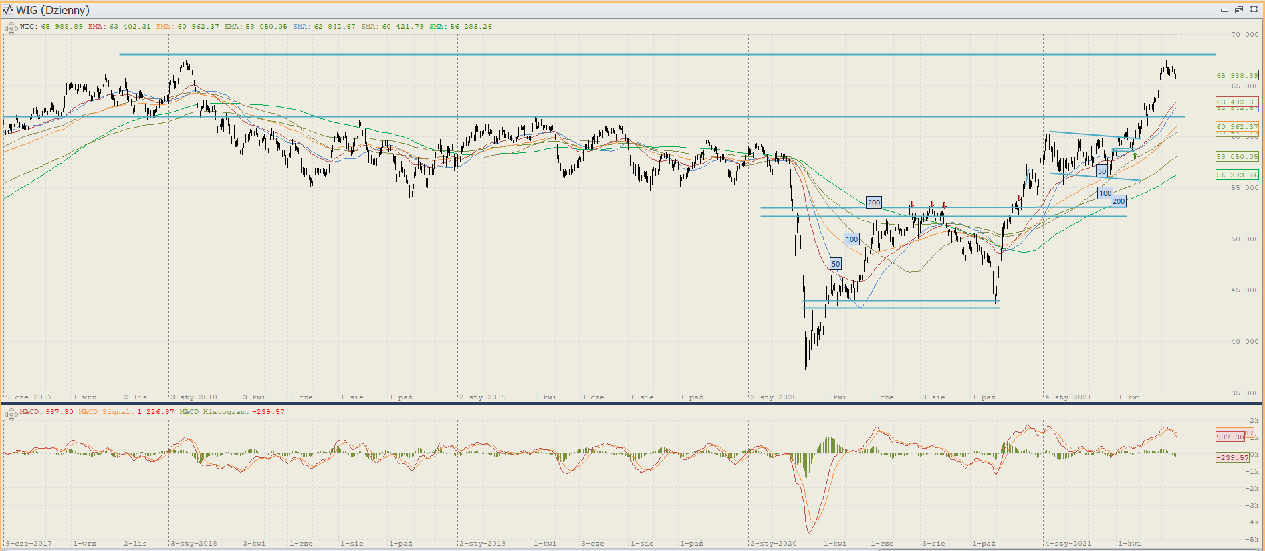Click the WIG: 65 988.89 legend entry
1265x551 pixels.
(51, 27)
